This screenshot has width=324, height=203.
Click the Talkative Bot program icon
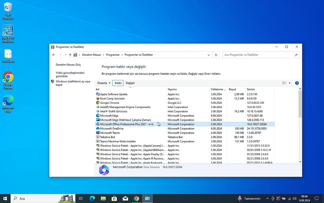(x=98, y=137)
